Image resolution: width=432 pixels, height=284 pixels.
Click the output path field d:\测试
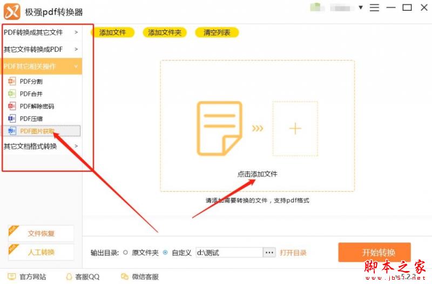point(229,252)
